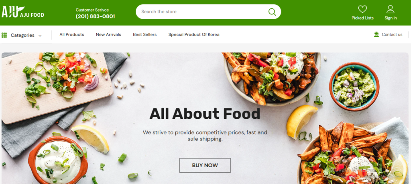
Task: Click the Picked Lists label
Action: (x=362, y=18)
